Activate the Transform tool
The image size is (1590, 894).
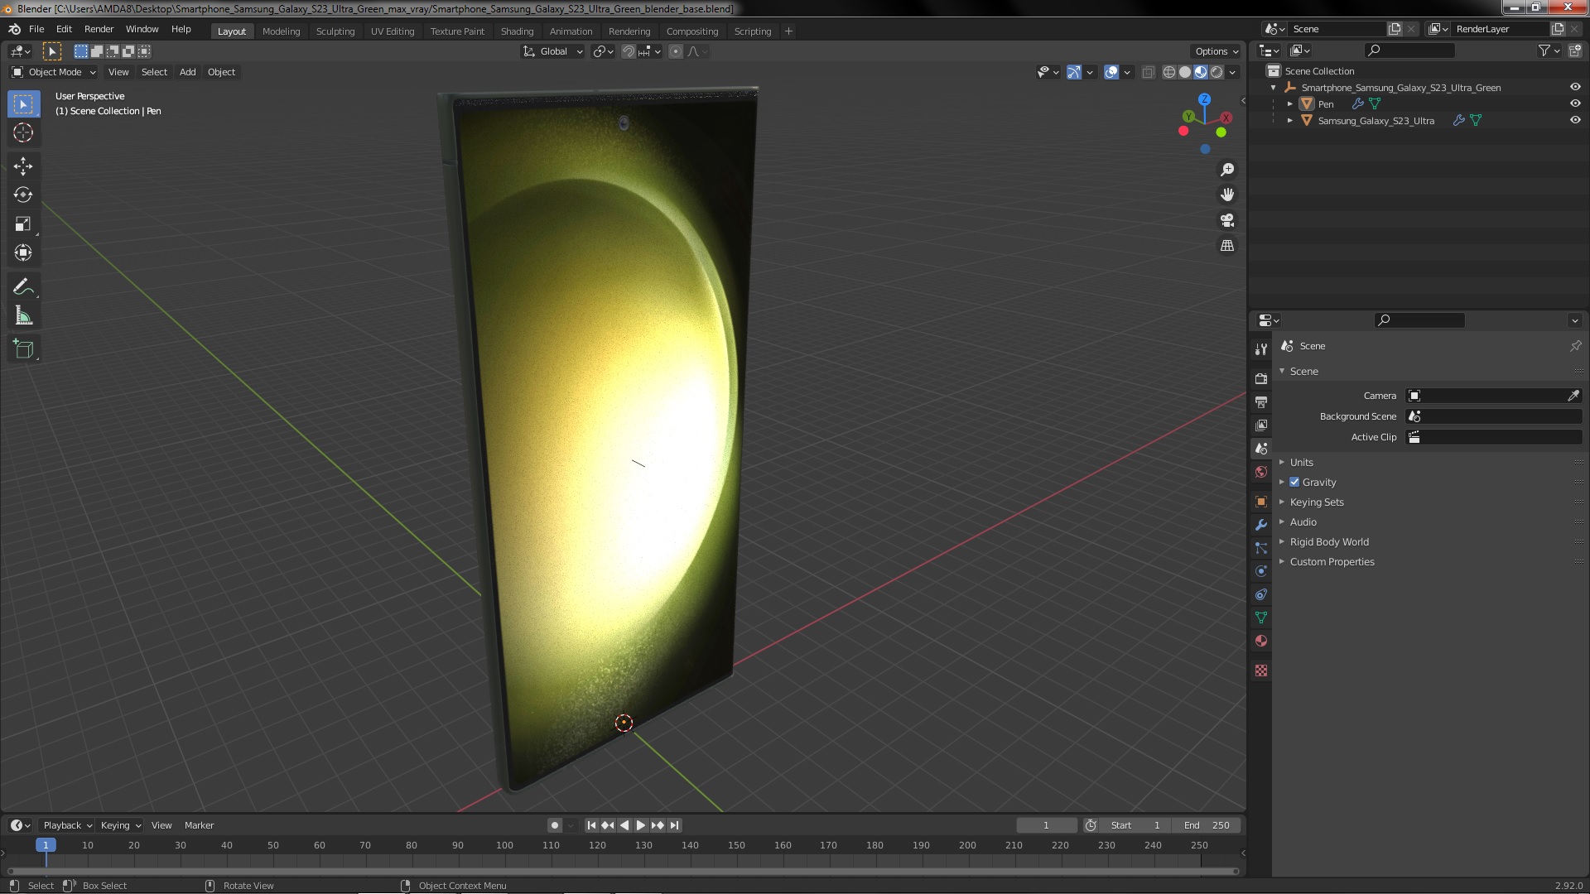(23, 253)
